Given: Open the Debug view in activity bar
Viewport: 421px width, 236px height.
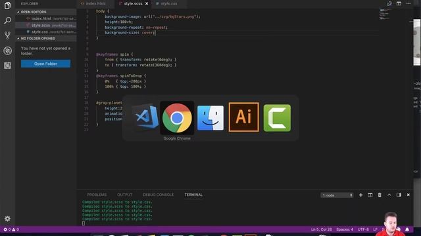Looking at the screenshot, I should click(x=7, y=50).
